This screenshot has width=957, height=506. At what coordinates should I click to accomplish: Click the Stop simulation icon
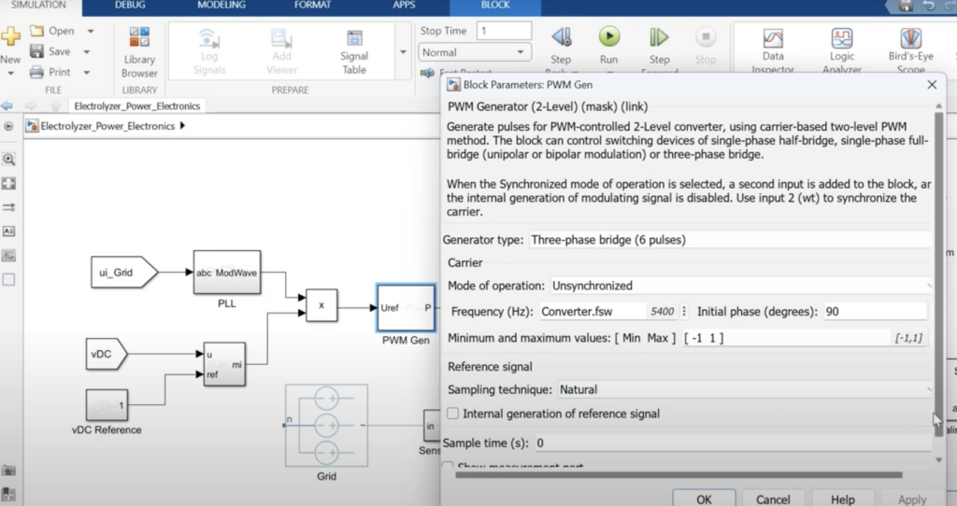706,36
